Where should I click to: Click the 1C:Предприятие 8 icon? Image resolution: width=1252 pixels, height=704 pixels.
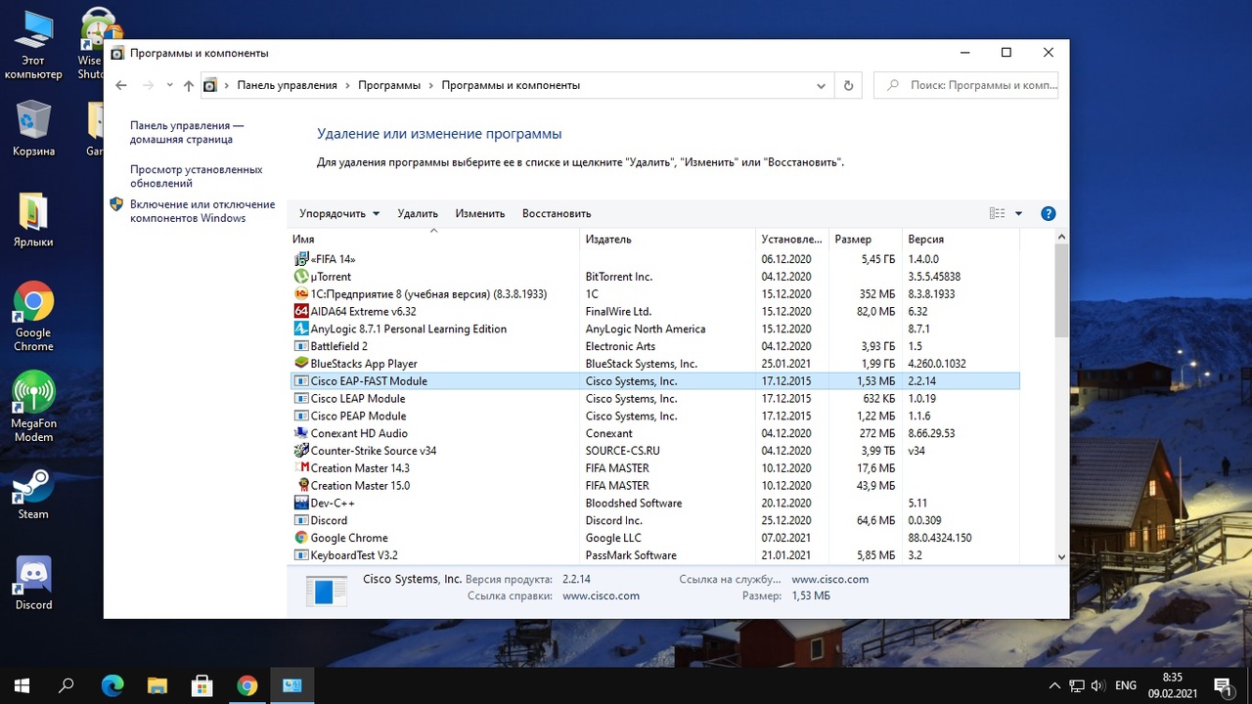click(x=301, y=294)
